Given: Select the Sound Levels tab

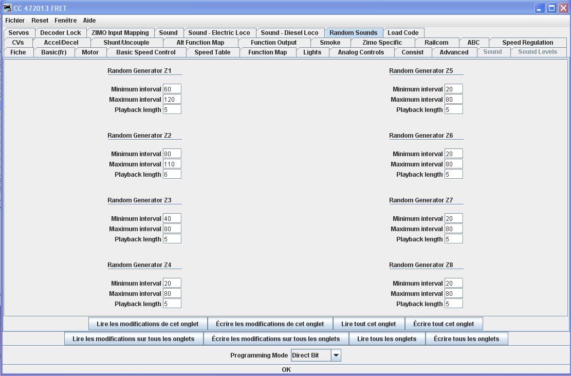Looking at the screenshot, I should tap(538, 52).
